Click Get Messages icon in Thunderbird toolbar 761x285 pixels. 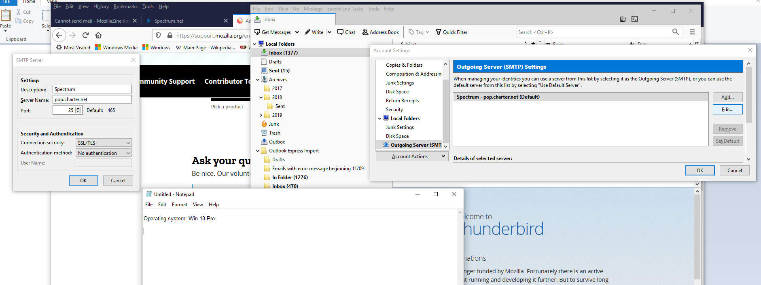tap(257, 32)
